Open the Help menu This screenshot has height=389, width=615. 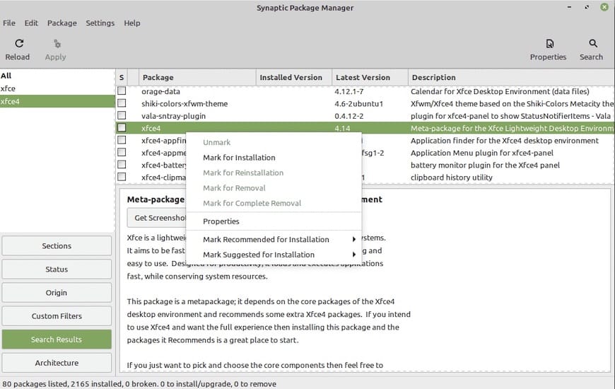131,23
